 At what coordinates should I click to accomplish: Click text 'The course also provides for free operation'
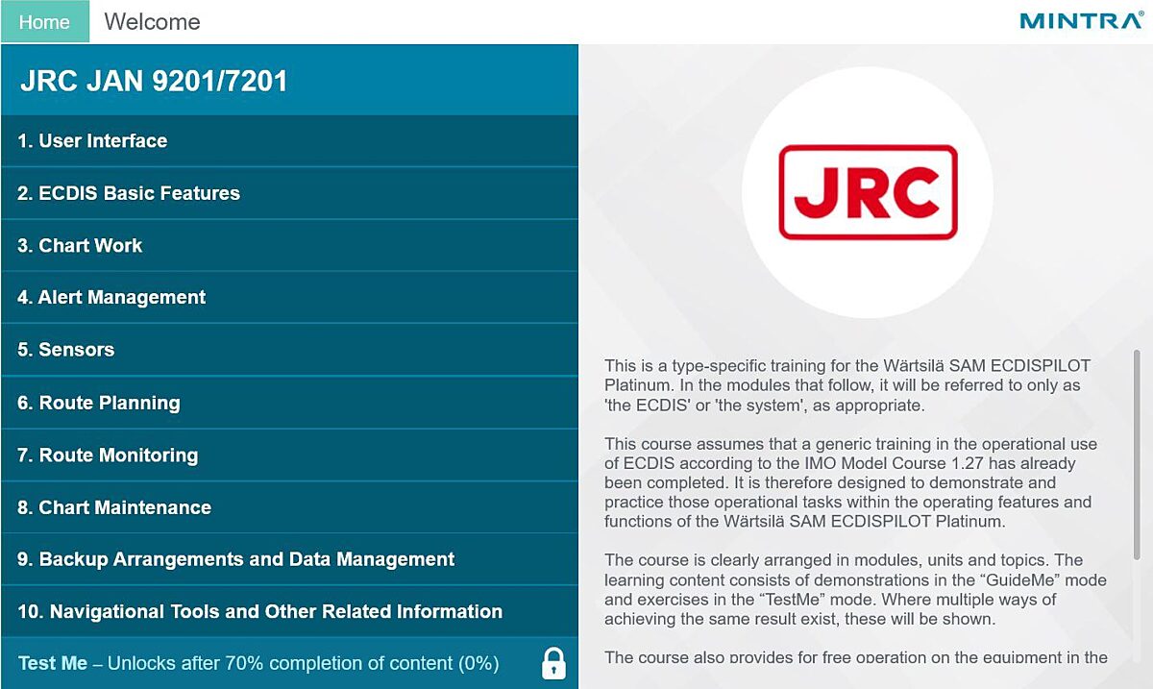coord(855,657)
